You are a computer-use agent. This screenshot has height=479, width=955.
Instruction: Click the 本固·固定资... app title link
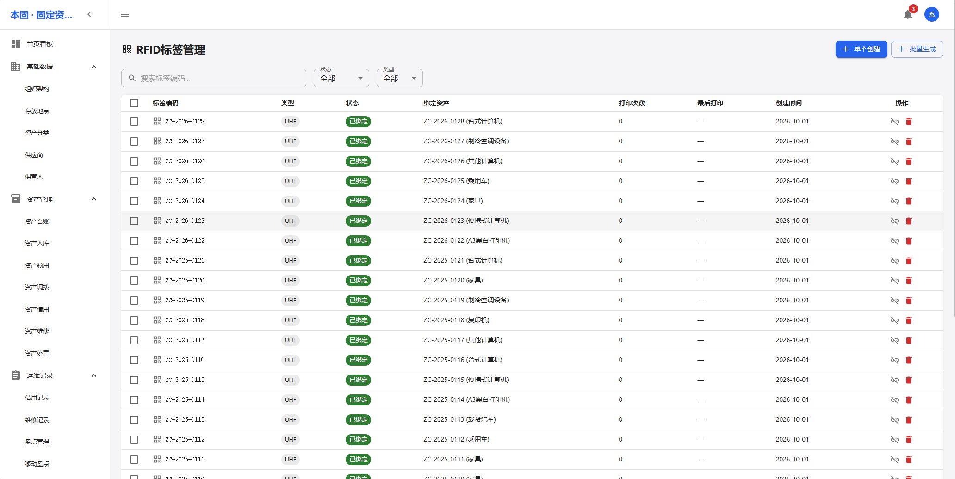42,15
